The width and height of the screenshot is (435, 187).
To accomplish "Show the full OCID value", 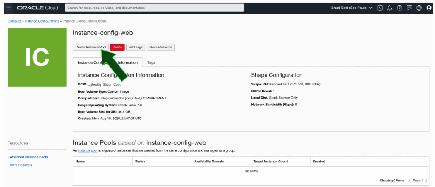I will point(107,85).
